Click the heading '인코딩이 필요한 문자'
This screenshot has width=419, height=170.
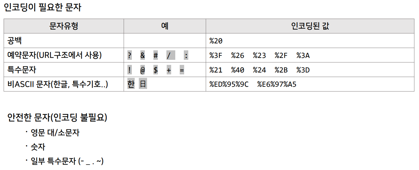[42, 7]
